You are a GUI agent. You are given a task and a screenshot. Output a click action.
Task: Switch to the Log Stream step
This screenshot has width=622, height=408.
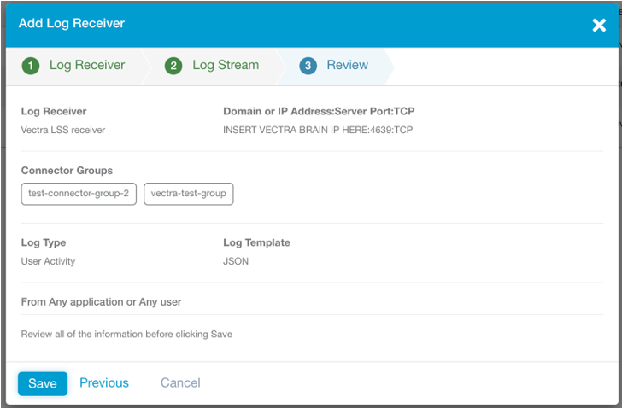225,65
